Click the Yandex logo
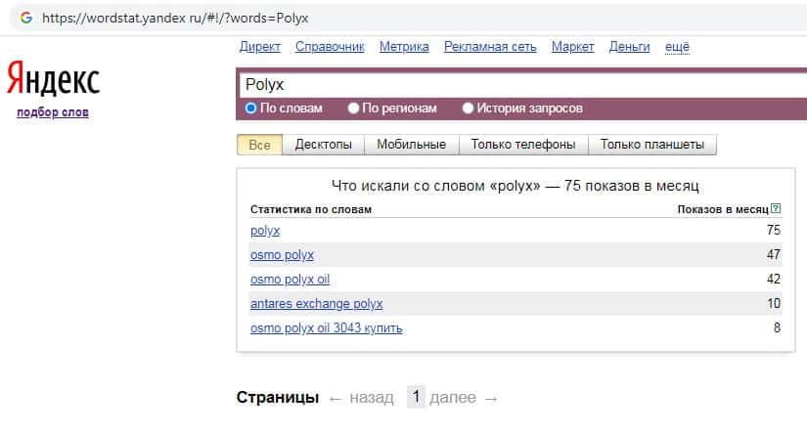The height and width of the screenshot is (434, 807). (53, 79)
